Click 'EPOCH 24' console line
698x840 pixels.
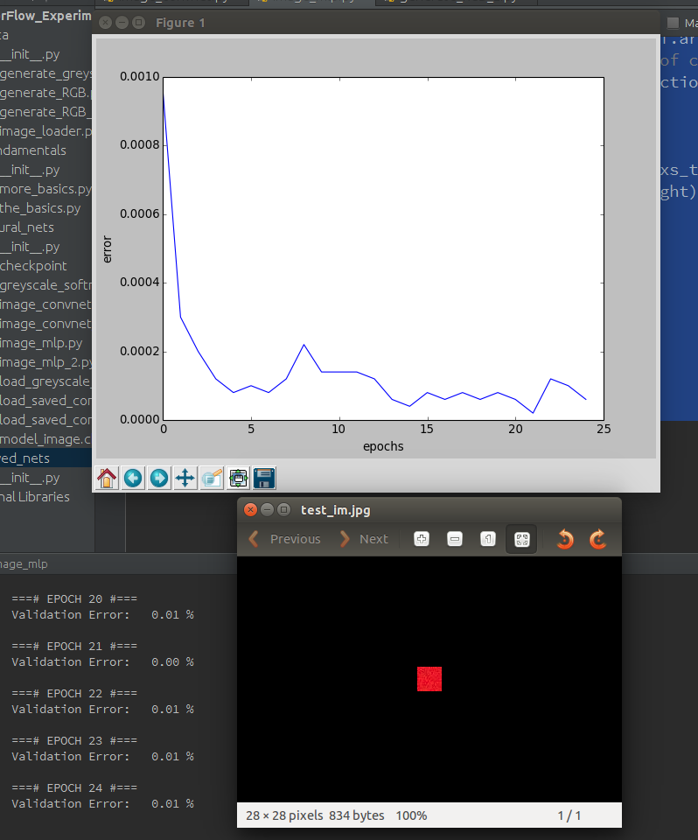pos(74,787)
